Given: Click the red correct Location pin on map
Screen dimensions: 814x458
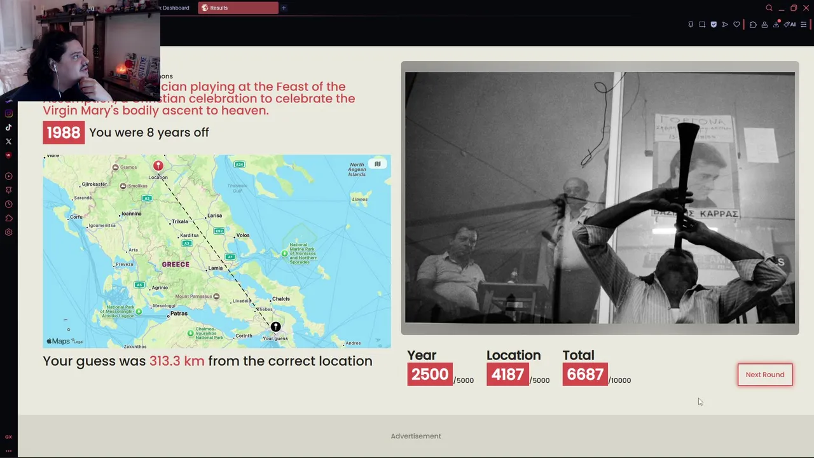Looking at the screenshot, I should pos(158,166).
